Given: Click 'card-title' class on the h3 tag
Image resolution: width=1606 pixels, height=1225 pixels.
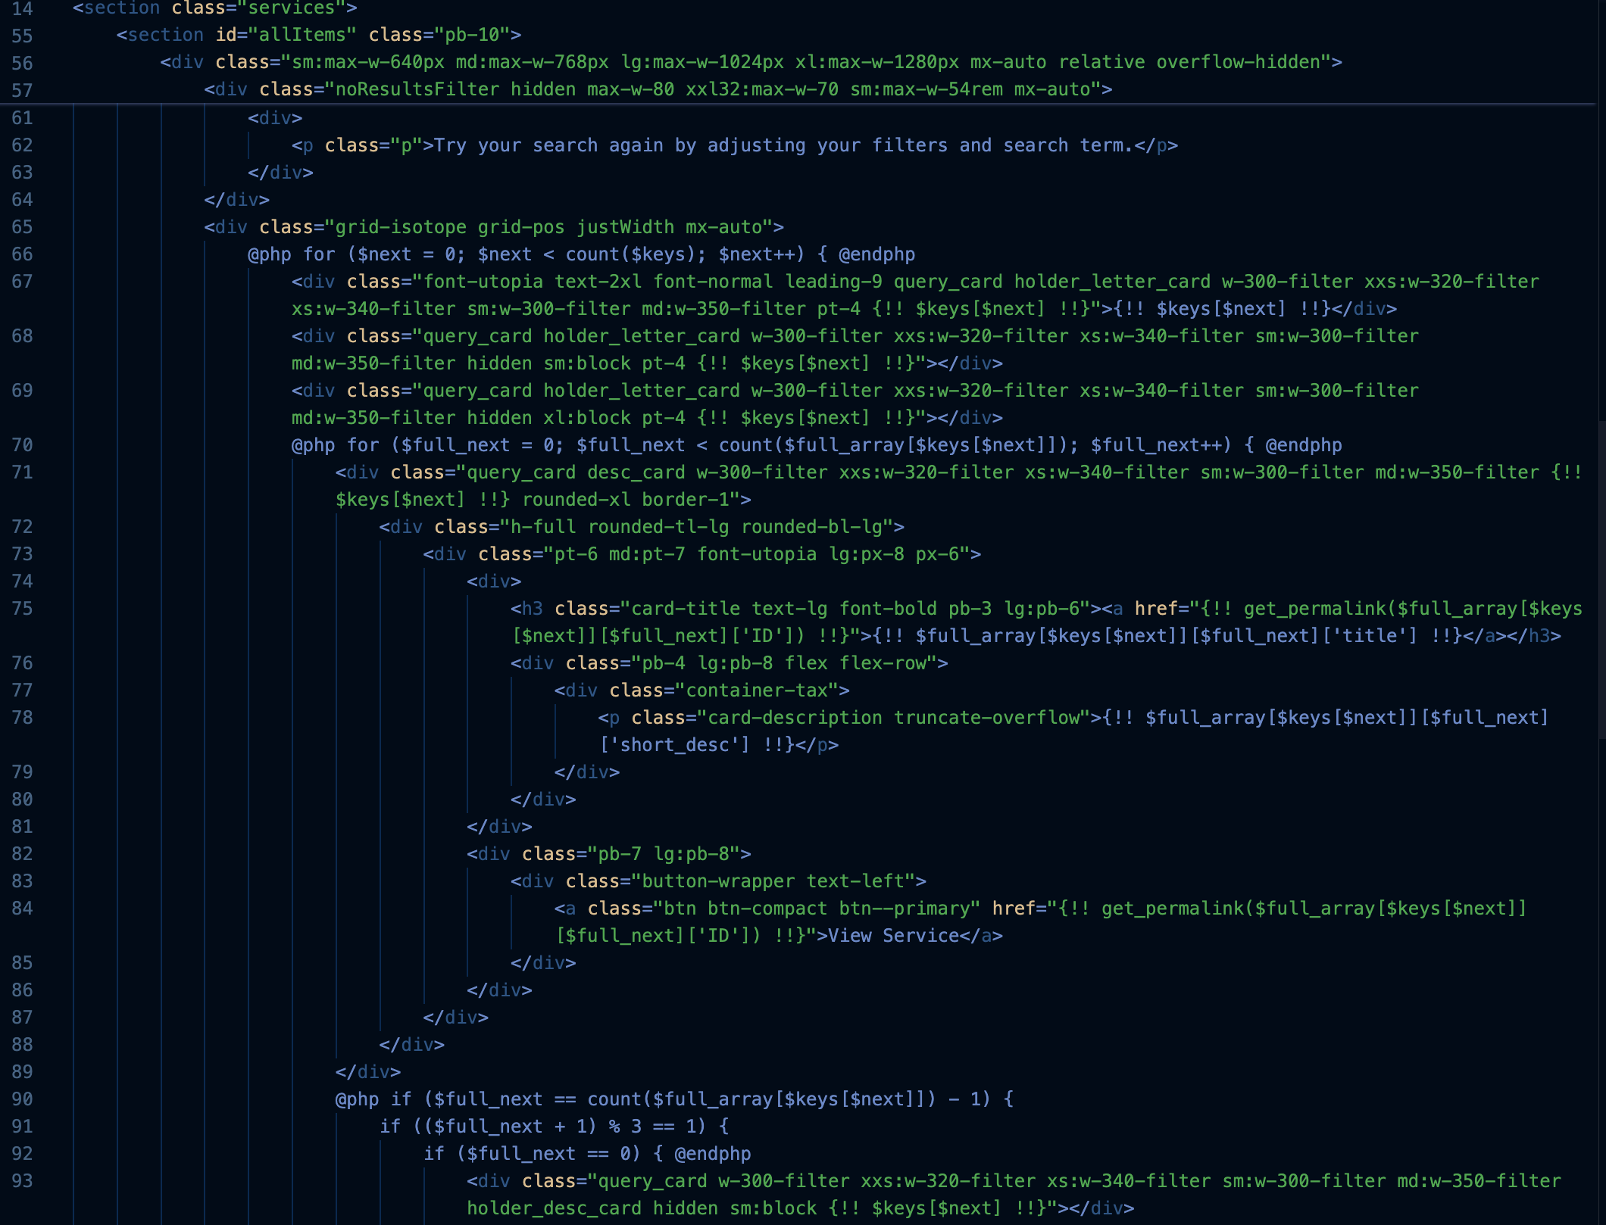Looking at the screenshot, I should click(685, 609).
